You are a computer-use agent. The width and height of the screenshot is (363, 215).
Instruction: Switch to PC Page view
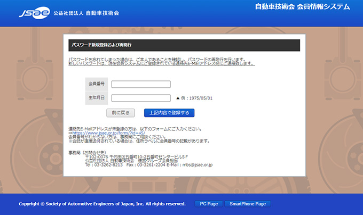208,204
